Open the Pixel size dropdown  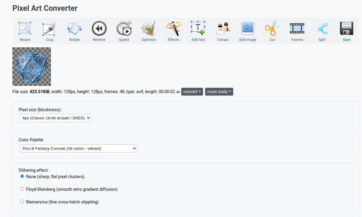(56, 118)
